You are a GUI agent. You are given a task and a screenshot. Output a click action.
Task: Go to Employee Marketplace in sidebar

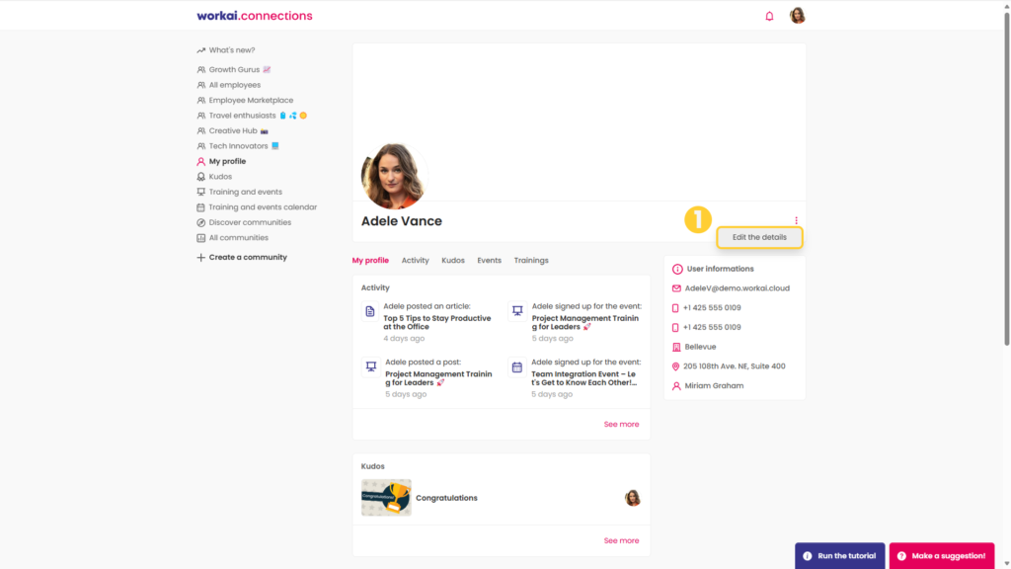251,101
